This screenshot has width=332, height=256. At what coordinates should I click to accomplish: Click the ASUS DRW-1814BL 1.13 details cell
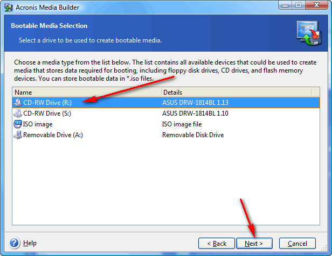point(195,103)
